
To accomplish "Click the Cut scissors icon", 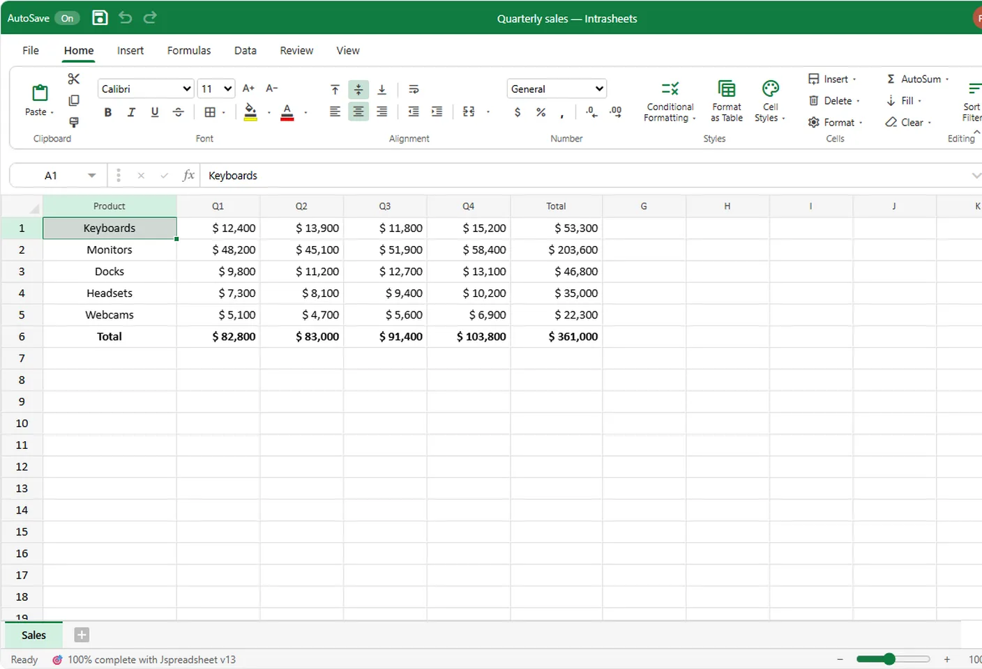I will (74, 79).
